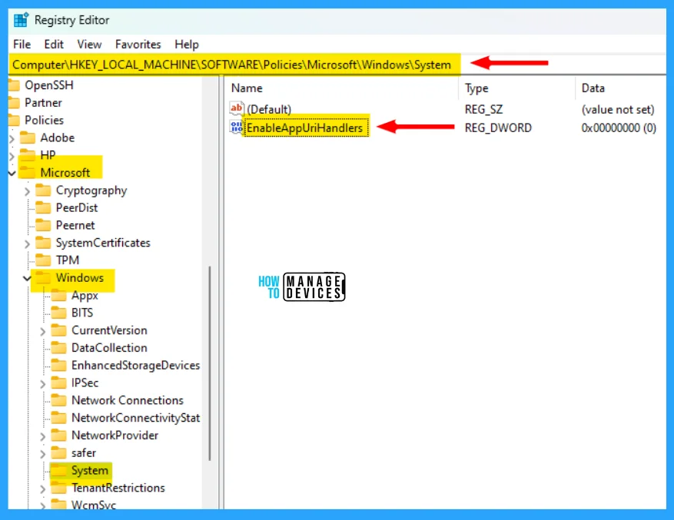674x520 pixels.
Task: Click the Appx folder icon
Action: 59,295
